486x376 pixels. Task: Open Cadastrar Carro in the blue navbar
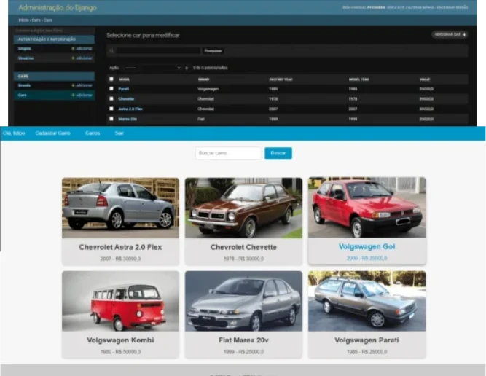point(52,133)
